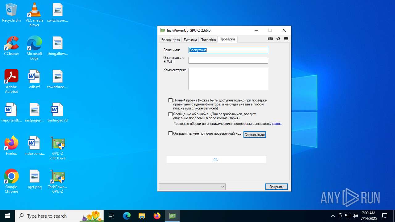Open the Recycle Bin desktop icon
The height and width of the screenshot is (222, 395).
pos(11,13)
